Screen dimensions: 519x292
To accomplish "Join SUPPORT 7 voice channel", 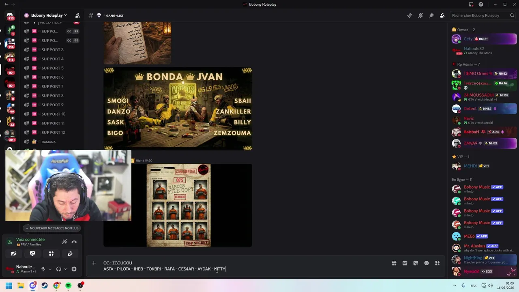I will (x=52, y=86).
